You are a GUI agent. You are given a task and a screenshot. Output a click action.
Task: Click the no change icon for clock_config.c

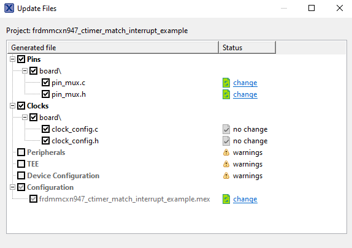pos(226,129)
